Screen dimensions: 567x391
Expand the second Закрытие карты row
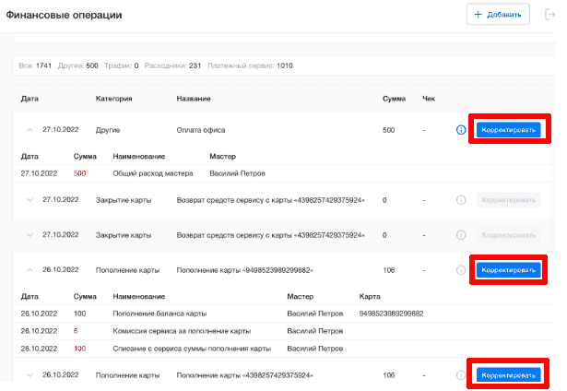[x=30, y=235]
